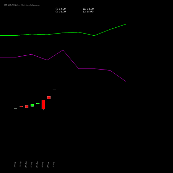
Task: Click the right end of the purple line
Action: pyautogui.click(x=126, y=81)
